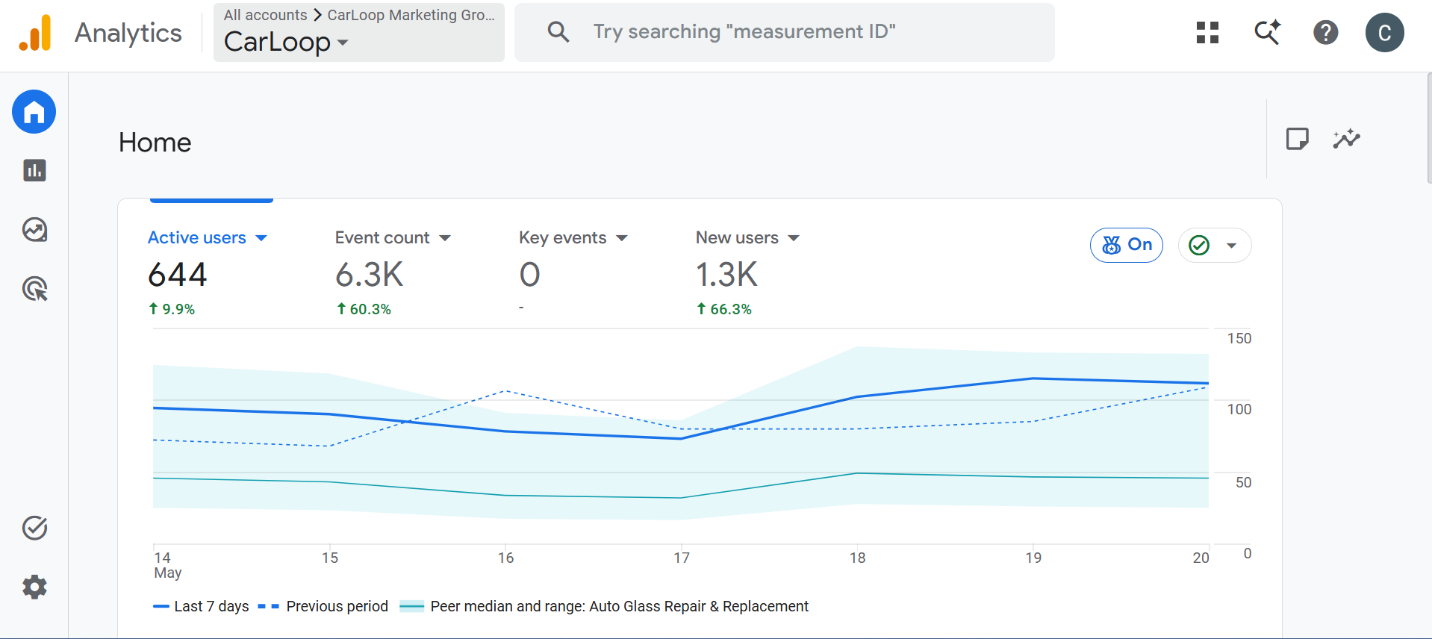
Task: Click the CarLoop Marketing Group breadcrumb
Action: 411,15
